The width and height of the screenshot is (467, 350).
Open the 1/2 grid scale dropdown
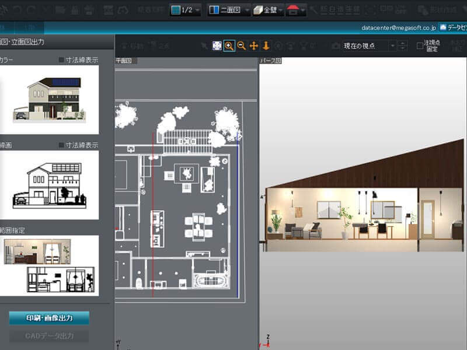pos(186,10)
